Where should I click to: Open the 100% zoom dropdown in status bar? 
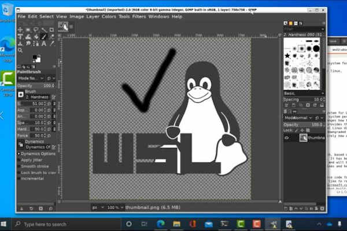pos(115,207)
